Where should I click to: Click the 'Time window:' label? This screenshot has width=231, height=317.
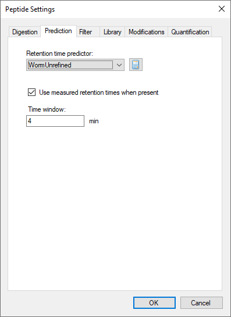pyautogui.click(x=47, y=109)
